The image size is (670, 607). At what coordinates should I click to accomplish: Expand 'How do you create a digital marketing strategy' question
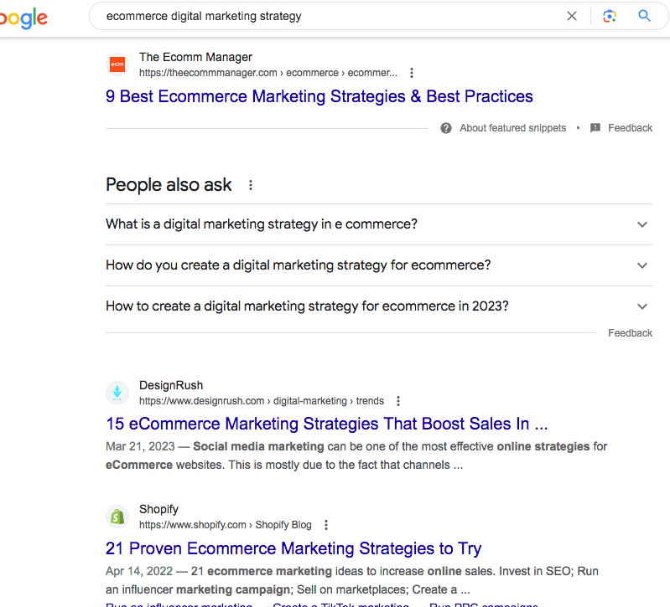pos(378,265)
